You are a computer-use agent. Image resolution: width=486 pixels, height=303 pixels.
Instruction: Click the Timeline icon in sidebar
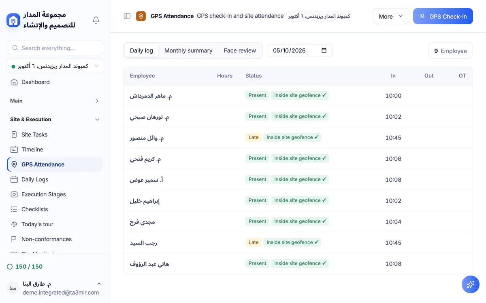tap(14, 149)
